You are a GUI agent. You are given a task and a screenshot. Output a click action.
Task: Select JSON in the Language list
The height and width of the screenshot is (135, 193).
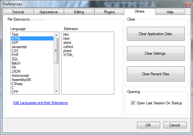point(32,71)
